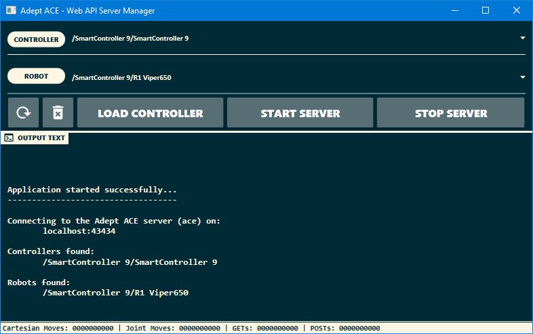Close the Web API Server Manager window
Image resolution: width=533 pixels, height=334 pixels.
[516, 10]
